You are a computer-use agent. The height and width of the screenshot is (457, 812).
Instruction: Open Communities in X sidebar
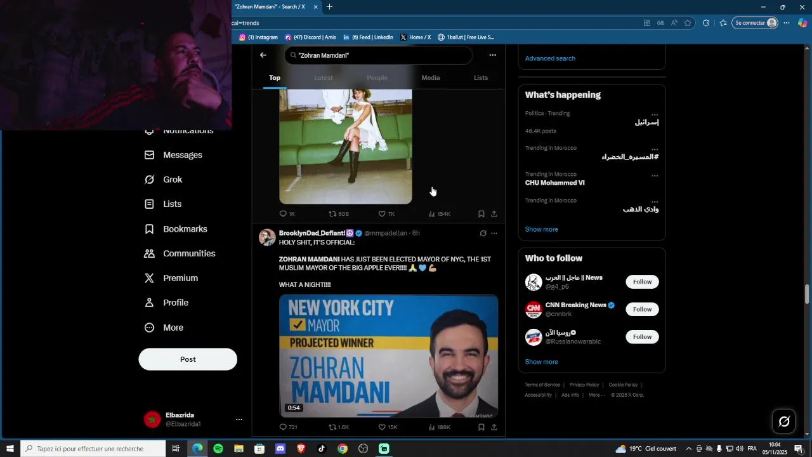(x=180, y=253)
